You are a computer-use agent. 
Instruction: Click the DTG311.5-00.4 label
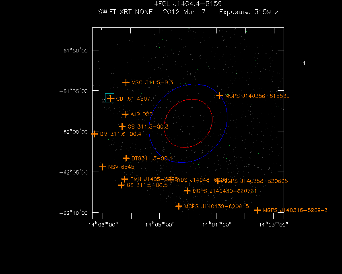click(x=152, y=158)
